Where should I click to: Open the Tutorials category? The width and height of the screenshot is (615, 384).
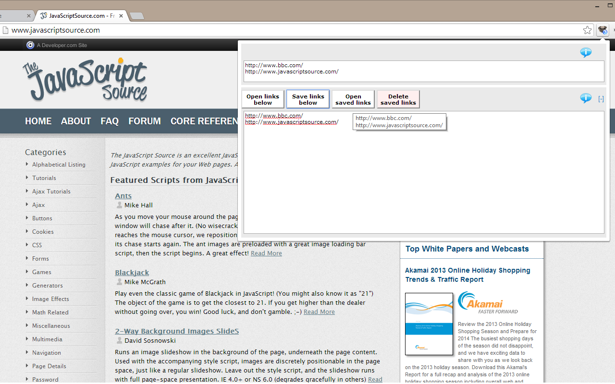[x=44, y=178]
